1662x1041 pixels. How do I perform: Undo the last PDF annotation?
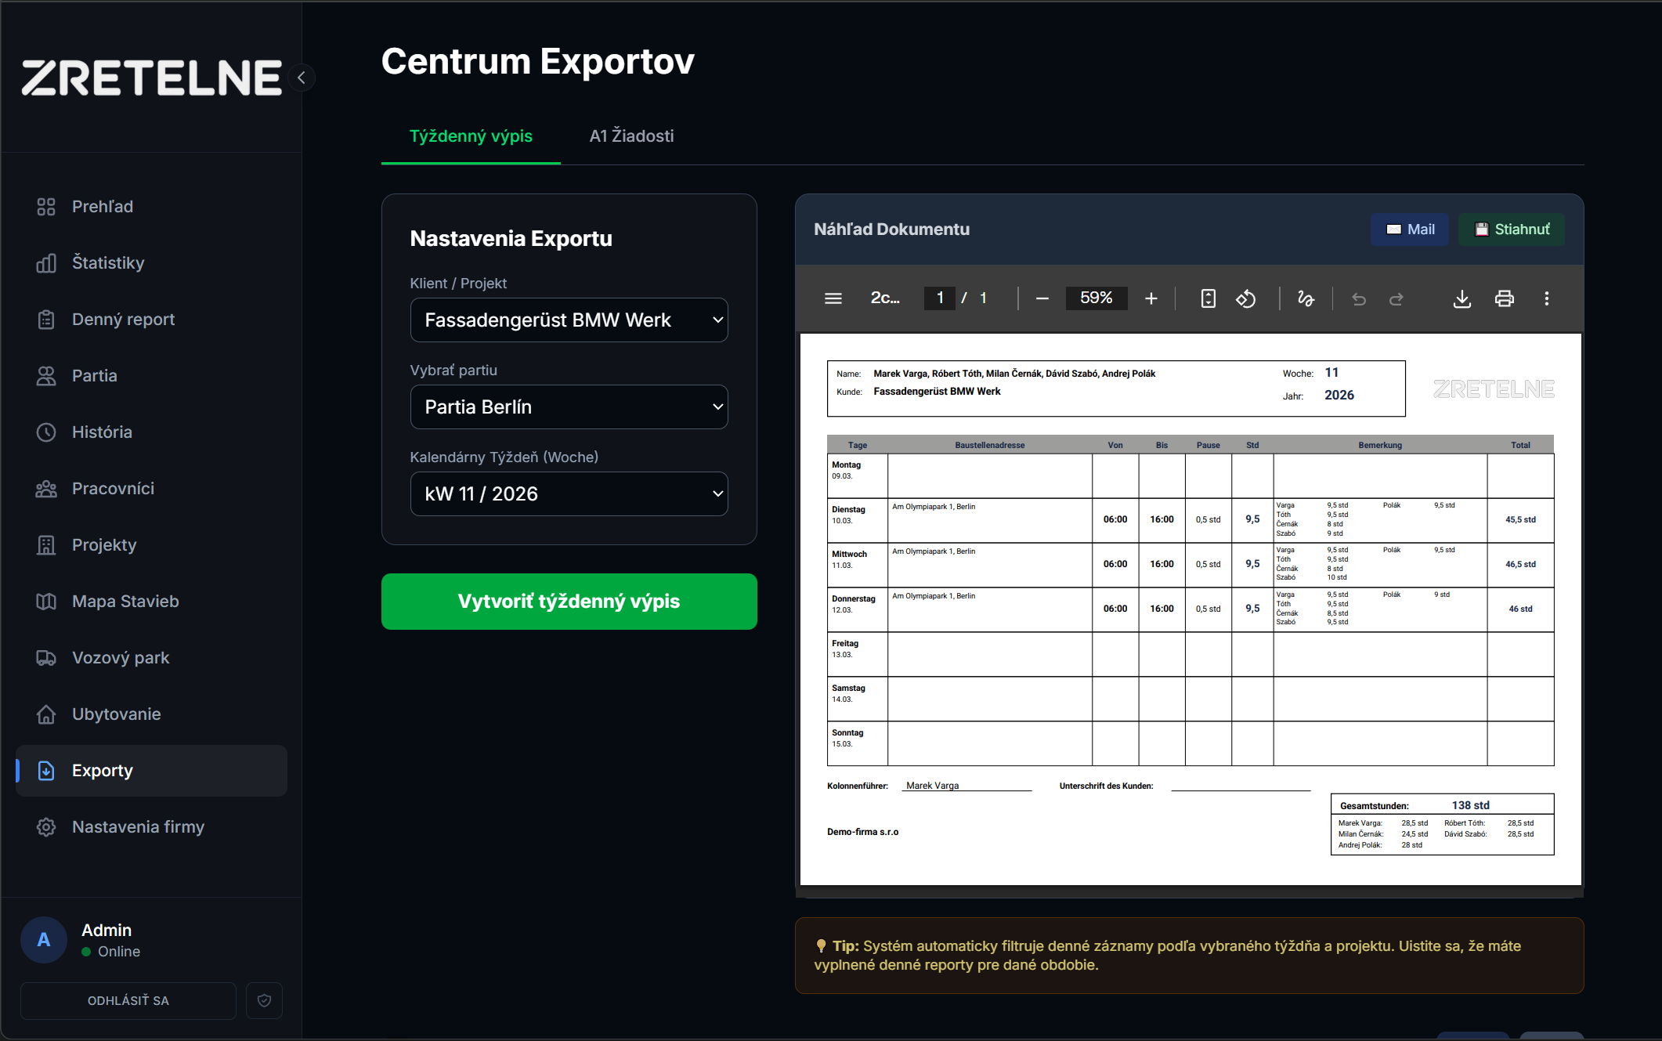click(1359, 298)
